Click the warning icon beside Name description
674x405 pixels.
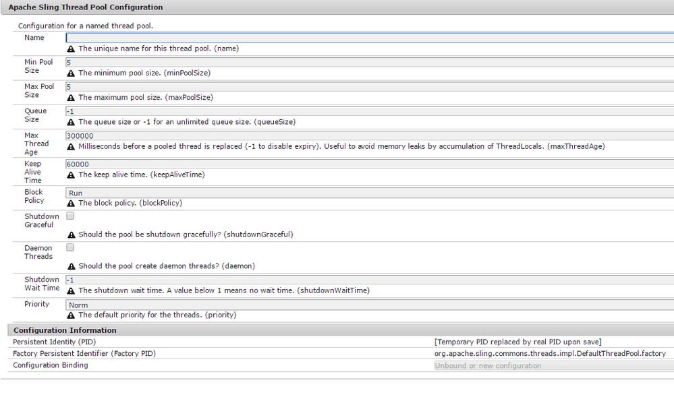click(x=71, y=49)
